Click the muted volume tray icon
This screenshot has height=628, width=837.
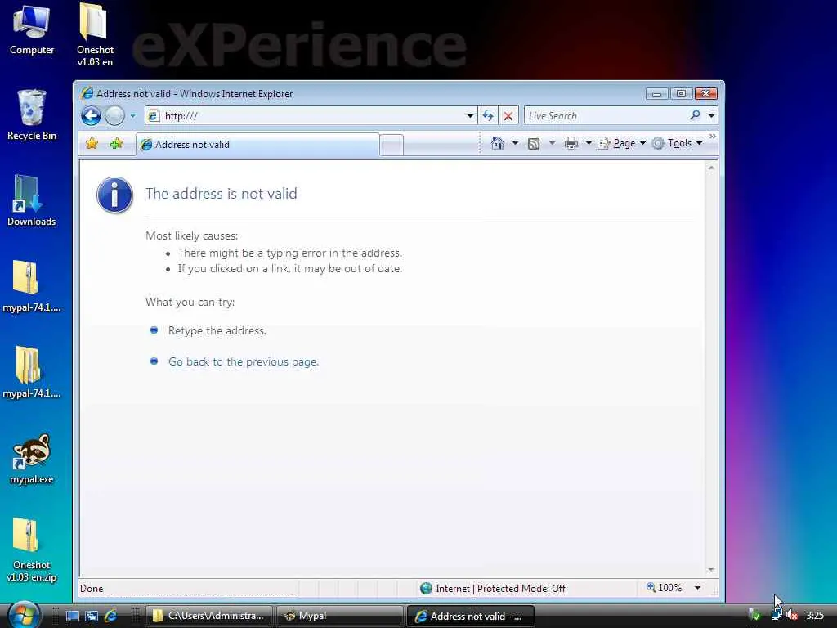click(791, 615)
